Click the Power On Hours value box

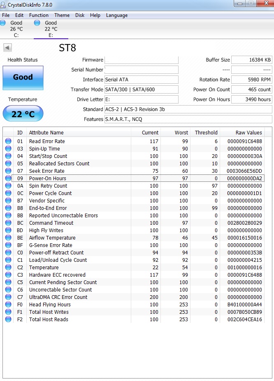252,99
